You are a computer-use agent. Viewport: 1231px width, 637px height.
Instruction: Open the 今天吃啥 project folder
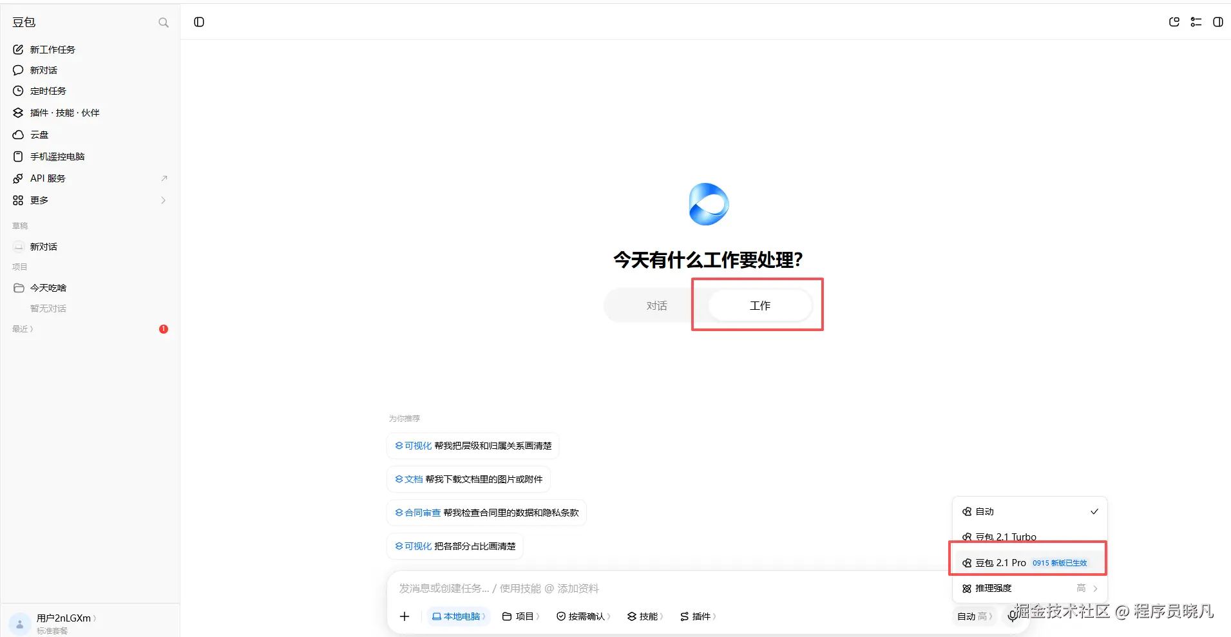click(x=90, y=288)
